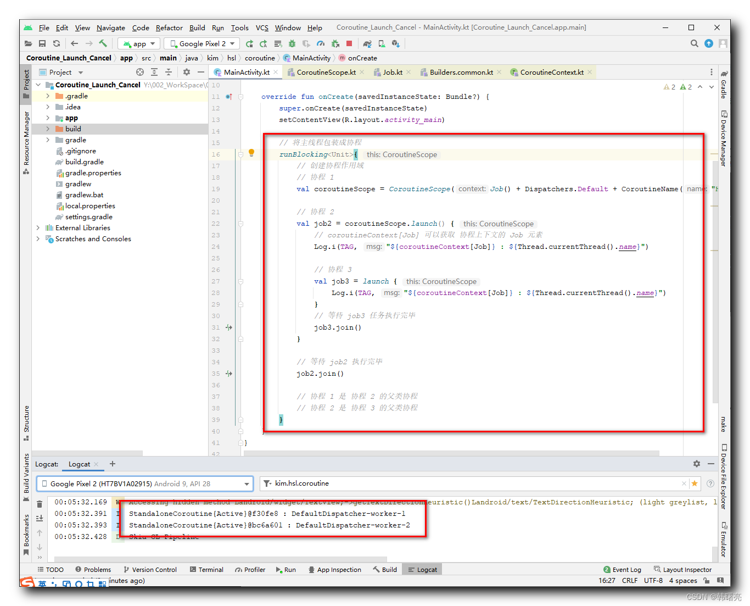Viewport: 750px width, 606px height.
Task: Build the project with the hammer icon
Action: (x=103, y=43)
